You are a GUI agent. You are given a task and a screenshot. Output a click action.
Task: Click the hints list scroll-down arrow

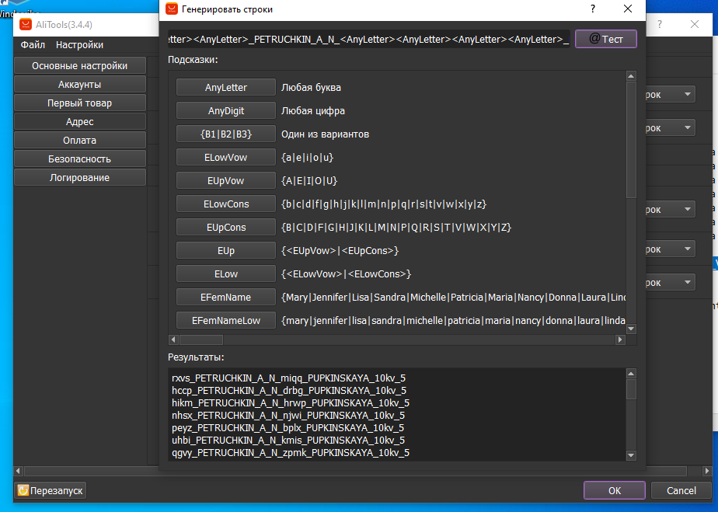(631, 329)
